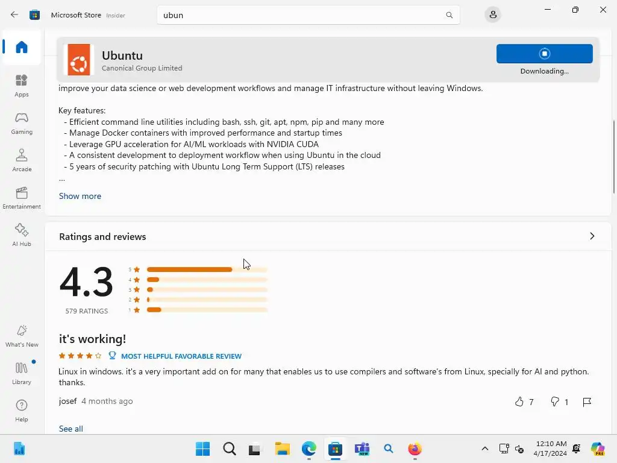Open Firefox from taskbar
The height and width of the screenshot is (463, 617).
[415, 449]
